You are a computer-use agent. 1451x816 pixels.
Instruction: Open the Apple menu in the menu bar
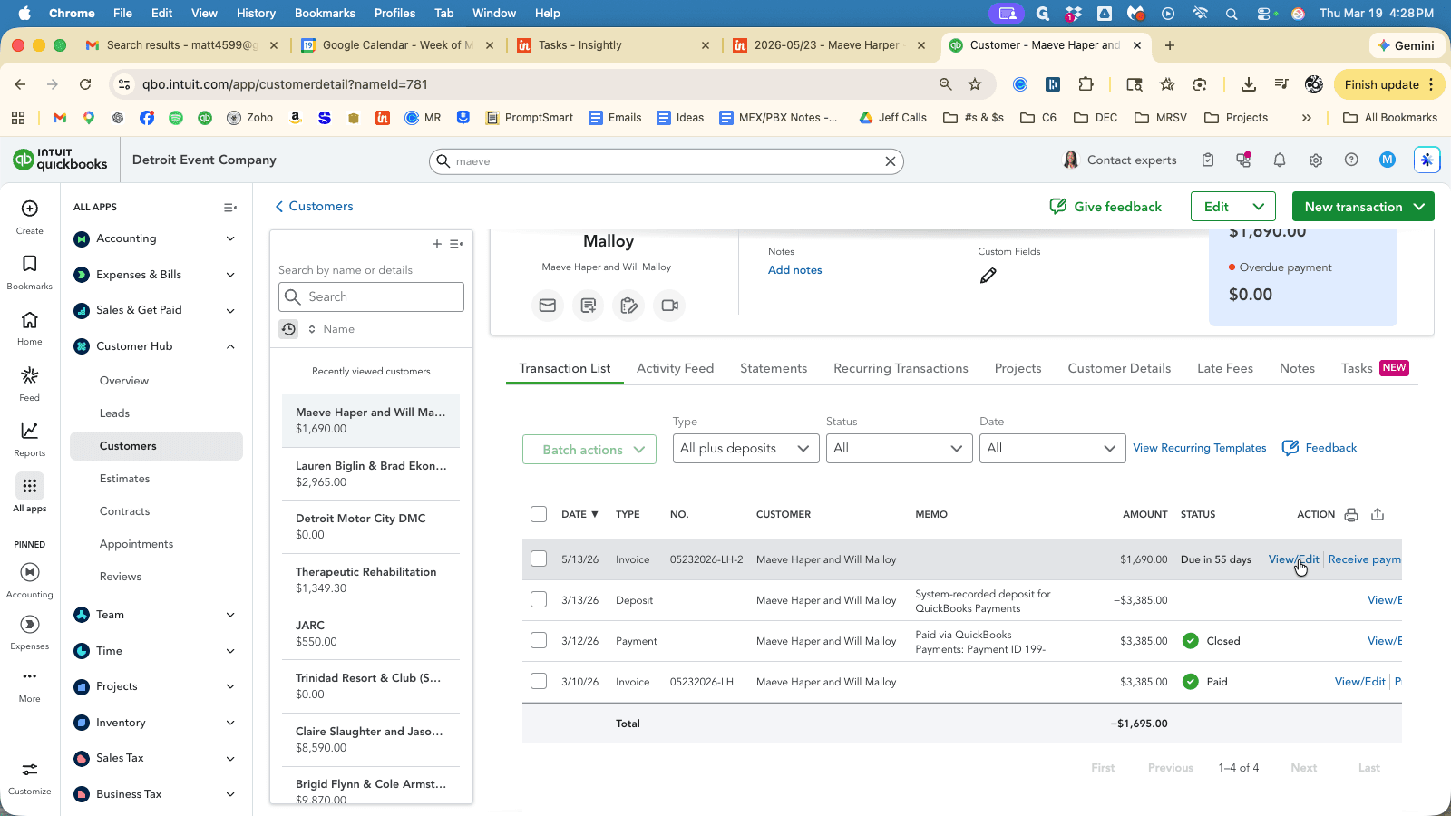point(24,13)
